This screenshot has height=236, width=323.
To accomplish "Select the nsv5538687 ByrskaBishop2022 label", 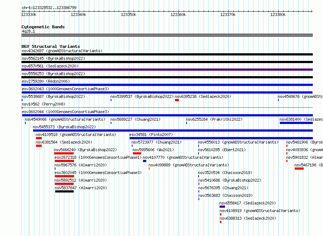I will click(x=53, y=96).
